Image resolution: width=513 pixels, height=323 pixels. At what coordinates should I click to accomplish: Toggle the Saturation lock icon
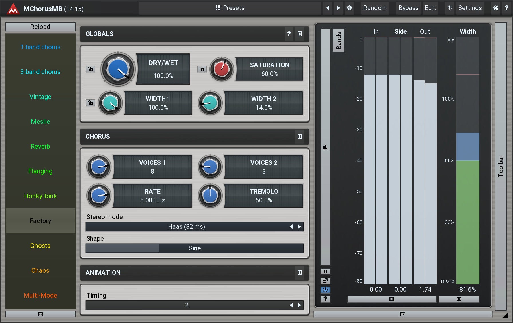point(202,69)
